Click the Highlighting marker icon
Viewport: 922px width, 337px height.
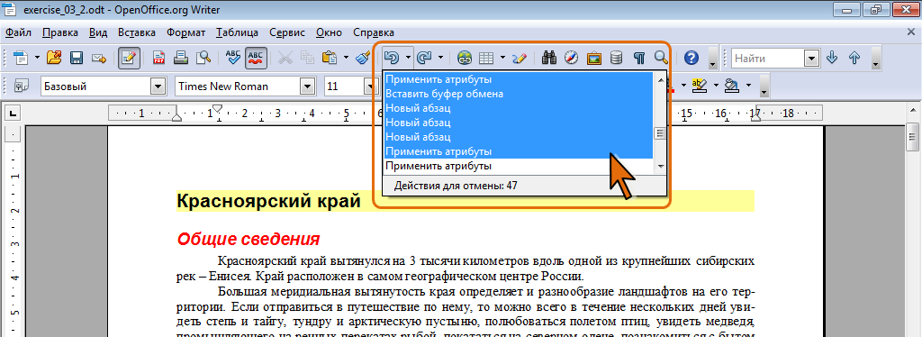tap(699, 86)
